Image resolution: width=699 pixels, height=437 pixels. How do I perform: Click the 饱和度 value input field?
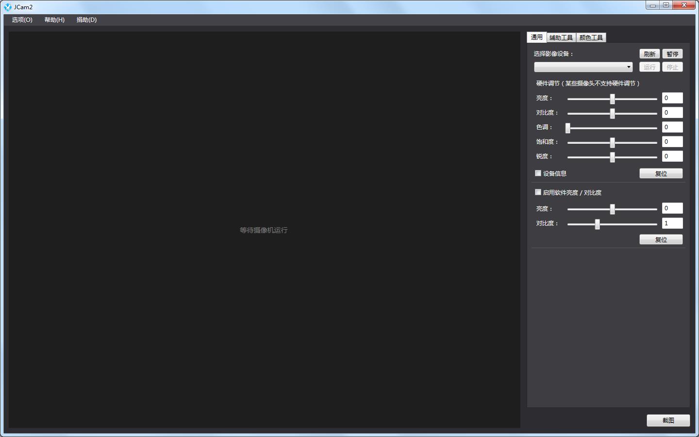coord(672,142)
